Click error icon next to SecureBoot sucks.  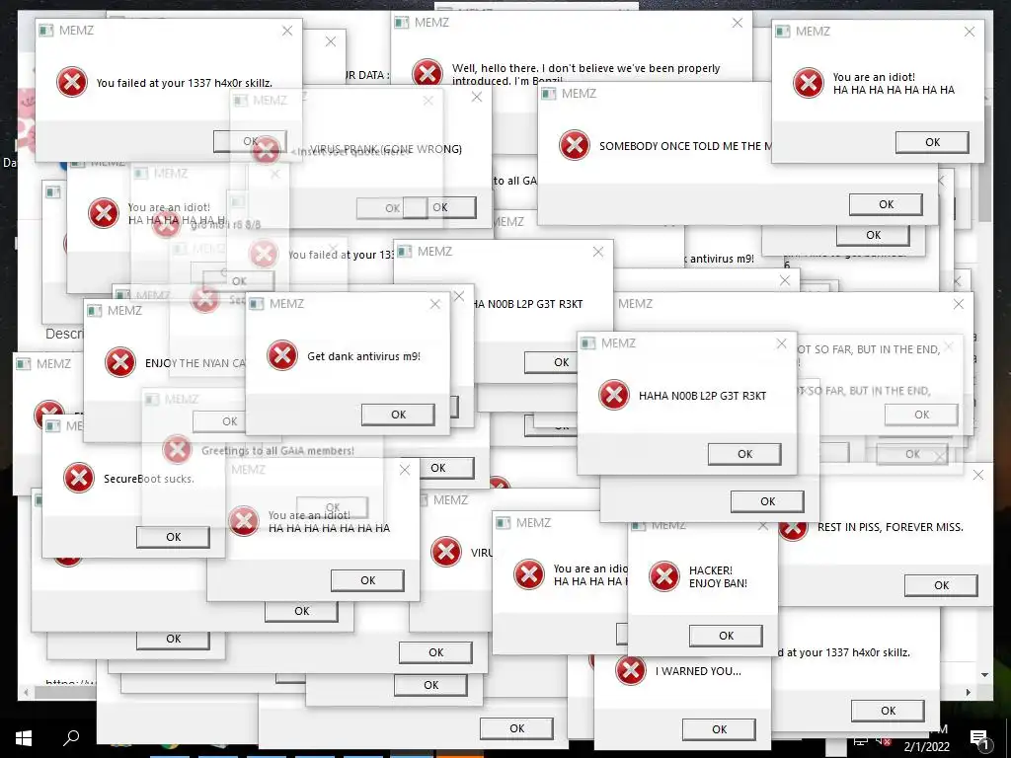(x=79, y=478)
